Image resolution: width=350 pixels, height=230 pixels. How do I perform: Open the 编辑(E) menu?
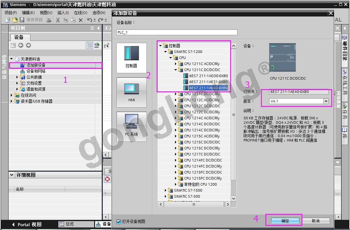pos(28,13)
